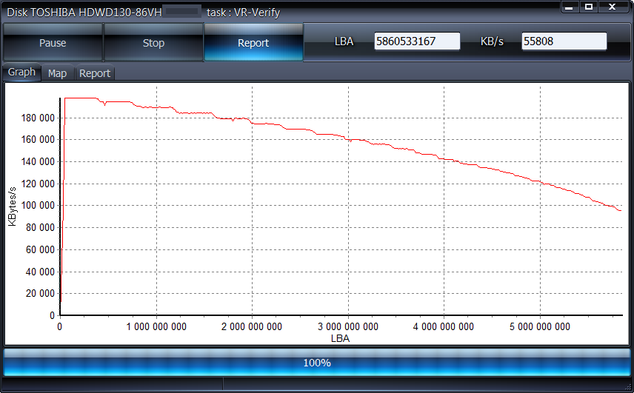This screenshot has height=393, width=634.
Task: Click the KBytes/s y-axis title
Action: 13,205
